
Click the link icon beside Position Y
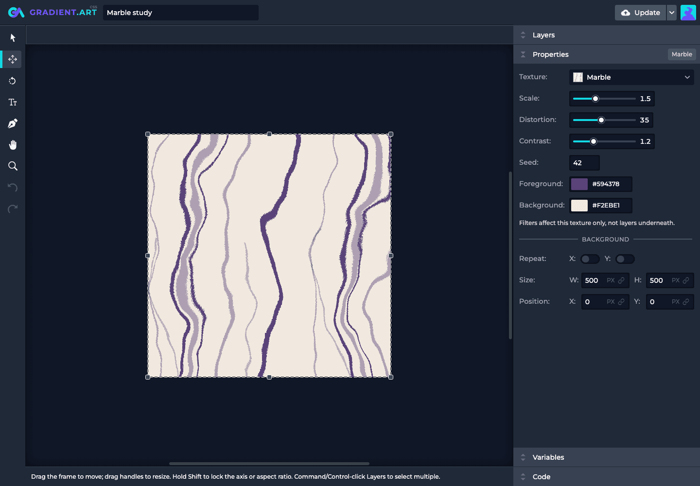tap(686, 302)
